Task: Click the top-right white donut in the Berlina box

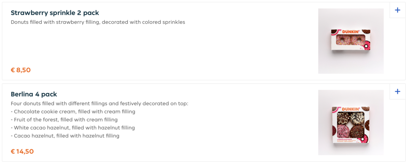Action: point(357,117)
